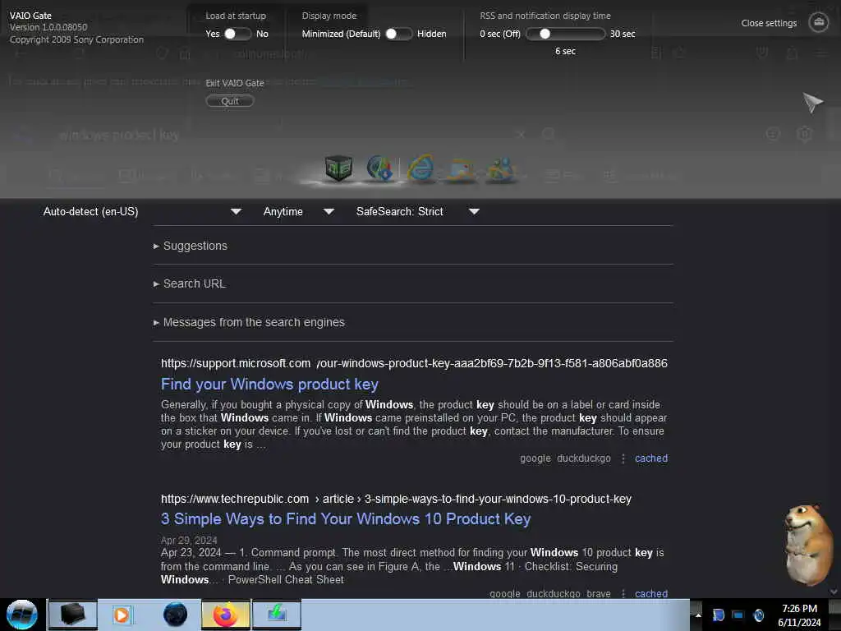Switch to Firefox on the taskbar
The width and height of the screenshot is (841, 631).
[x=226, y=615]
